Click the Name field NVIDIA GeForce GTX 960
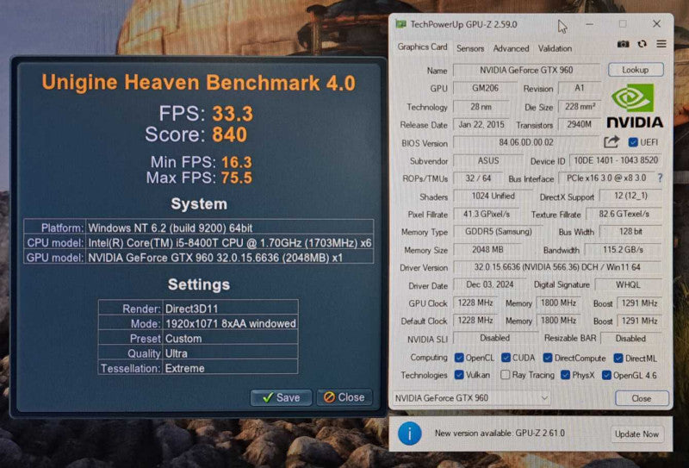The width and height of the screenshot is (689, 468). click(x=526, y=70)
